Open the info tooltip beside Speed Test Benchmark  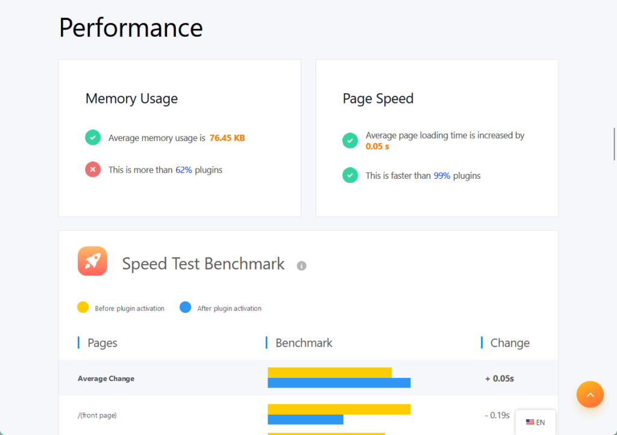pos(301,266)
